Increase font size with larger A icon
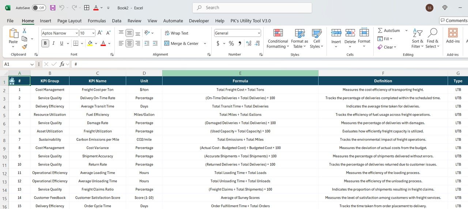The image size is (468, 209). 100,33
